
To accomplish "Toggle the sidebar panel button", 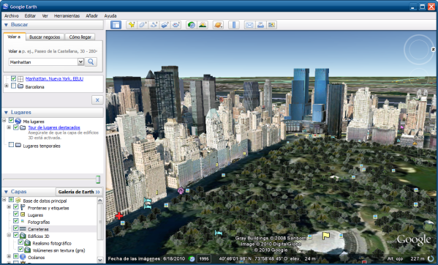I will [116, 25].
